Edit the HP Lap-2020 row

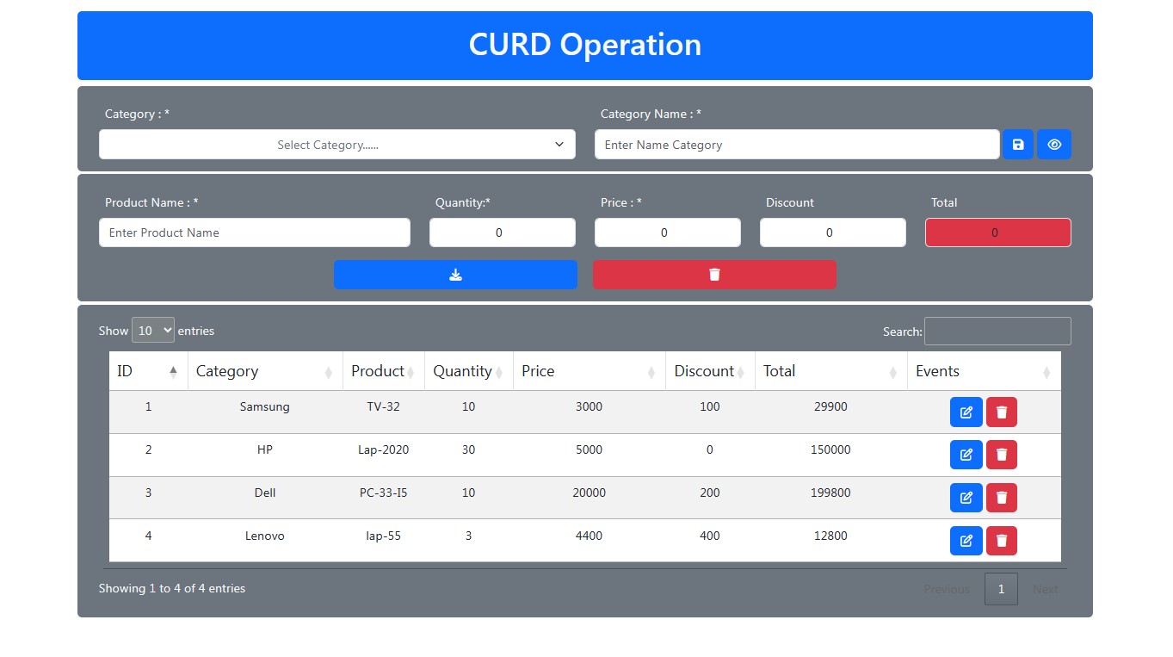point(966,455)
